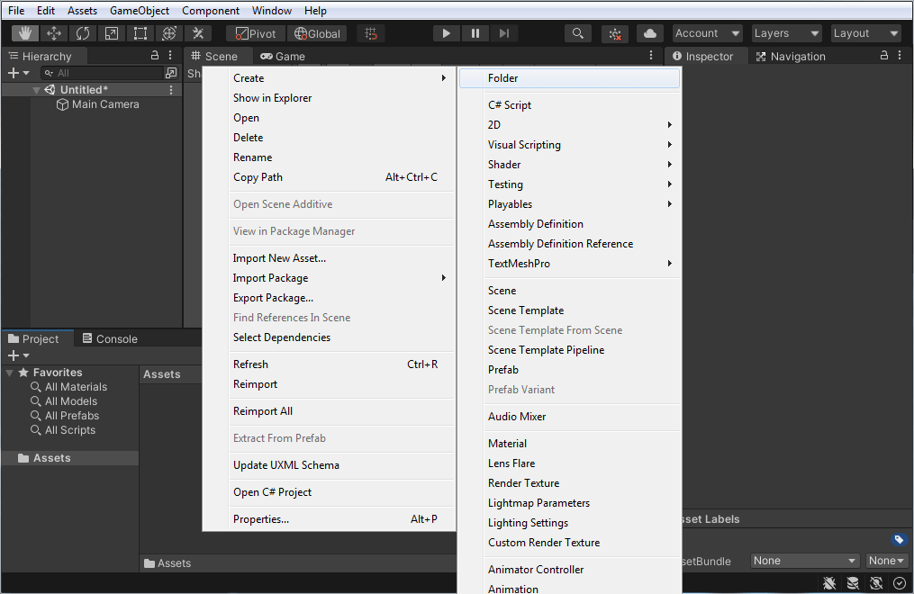
Task: Select the Rotate tool
Action: pyautogui.click(x=84, y=32)
